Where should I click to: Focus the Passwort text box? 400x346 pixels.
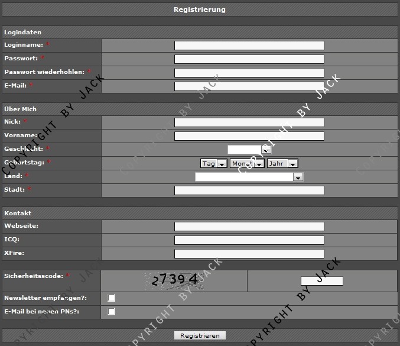pos(249,59)
